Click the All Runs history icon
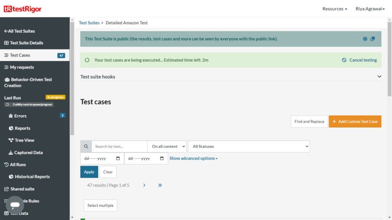 click(x=6, y=165)
